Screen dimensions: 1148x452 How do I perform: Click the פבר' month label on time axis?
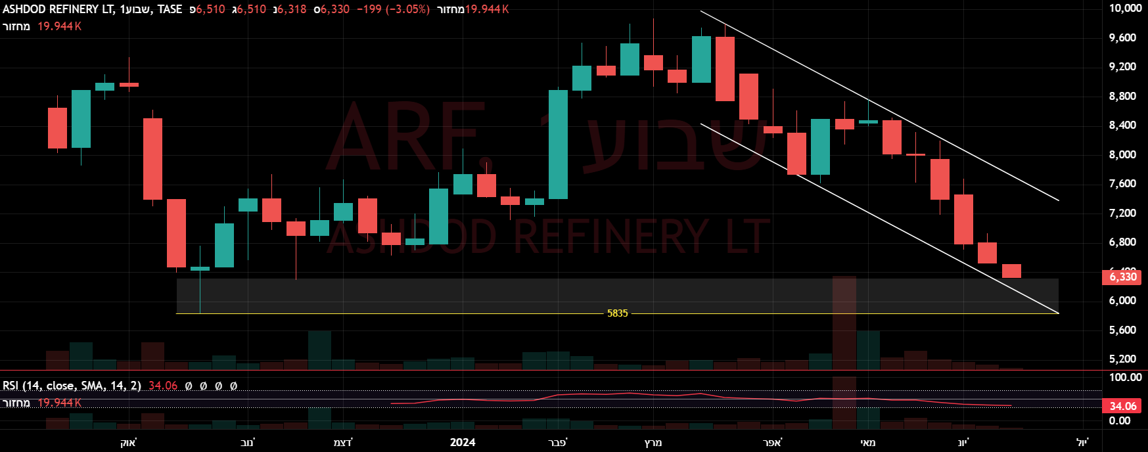click(557, 442)
